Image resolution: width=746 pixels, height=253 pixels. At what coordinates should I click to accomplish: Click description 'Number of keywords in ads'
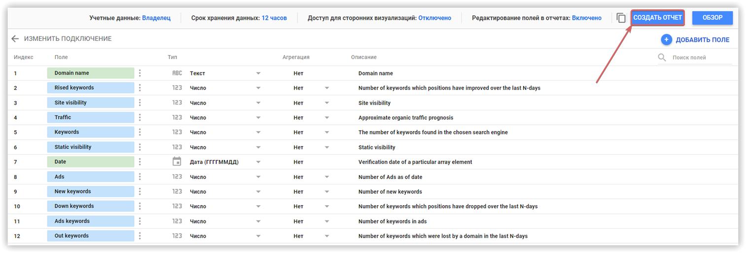pyautogui.click(x=393, y=221)
